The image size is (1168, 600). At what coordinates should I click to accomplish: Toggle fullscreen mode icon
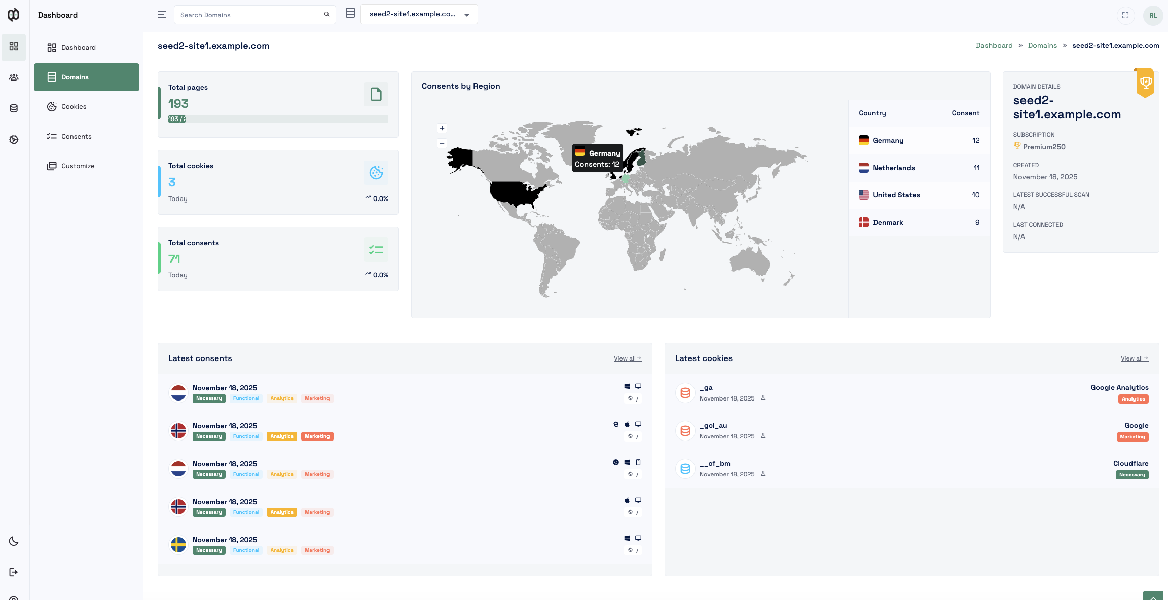[x=1125, y=15]
